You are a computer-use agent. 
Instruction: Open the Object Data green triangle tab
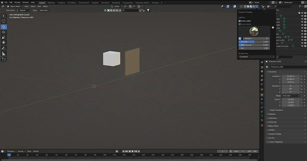pos(262,116)
